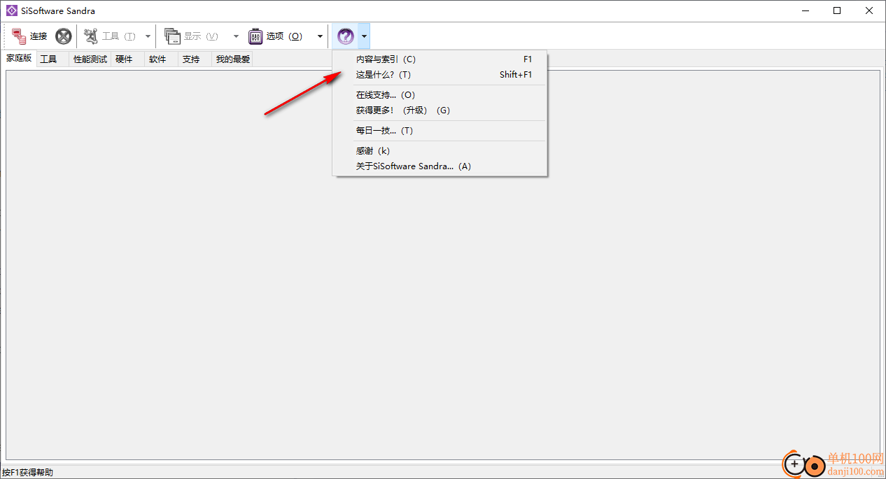The width and height of the screenshot is (886, 479).
Task: Click the status bar text 按F1获得帮助
Action: (28, 473)
